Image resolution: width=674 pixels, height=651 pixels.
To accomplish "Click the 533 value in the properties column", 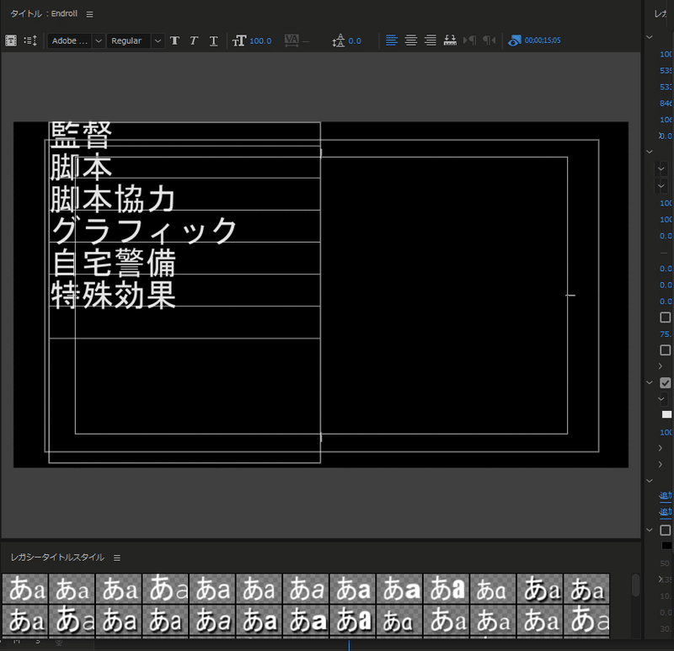I will 666,87.
